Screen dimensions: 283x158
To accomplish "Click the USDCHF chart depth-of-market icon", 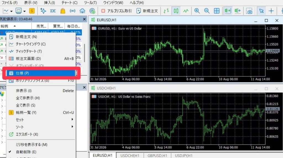I will (x=94, y=97).
